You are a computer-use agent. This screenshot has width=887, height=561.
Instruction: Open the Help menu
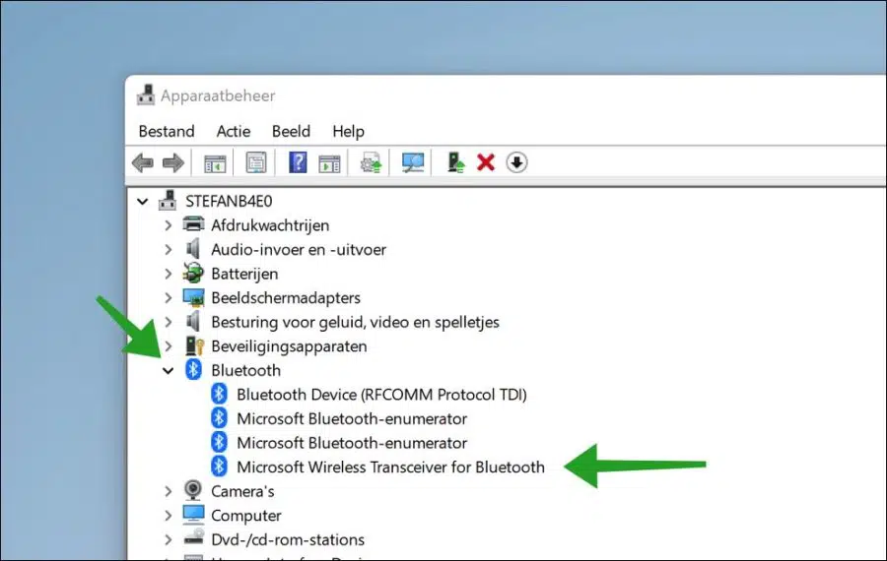pyautogui.click(x=348, y=131)
